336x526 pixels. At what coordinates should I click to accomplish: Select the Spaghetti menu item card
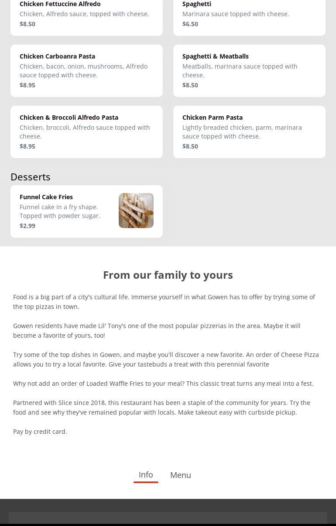249,15
